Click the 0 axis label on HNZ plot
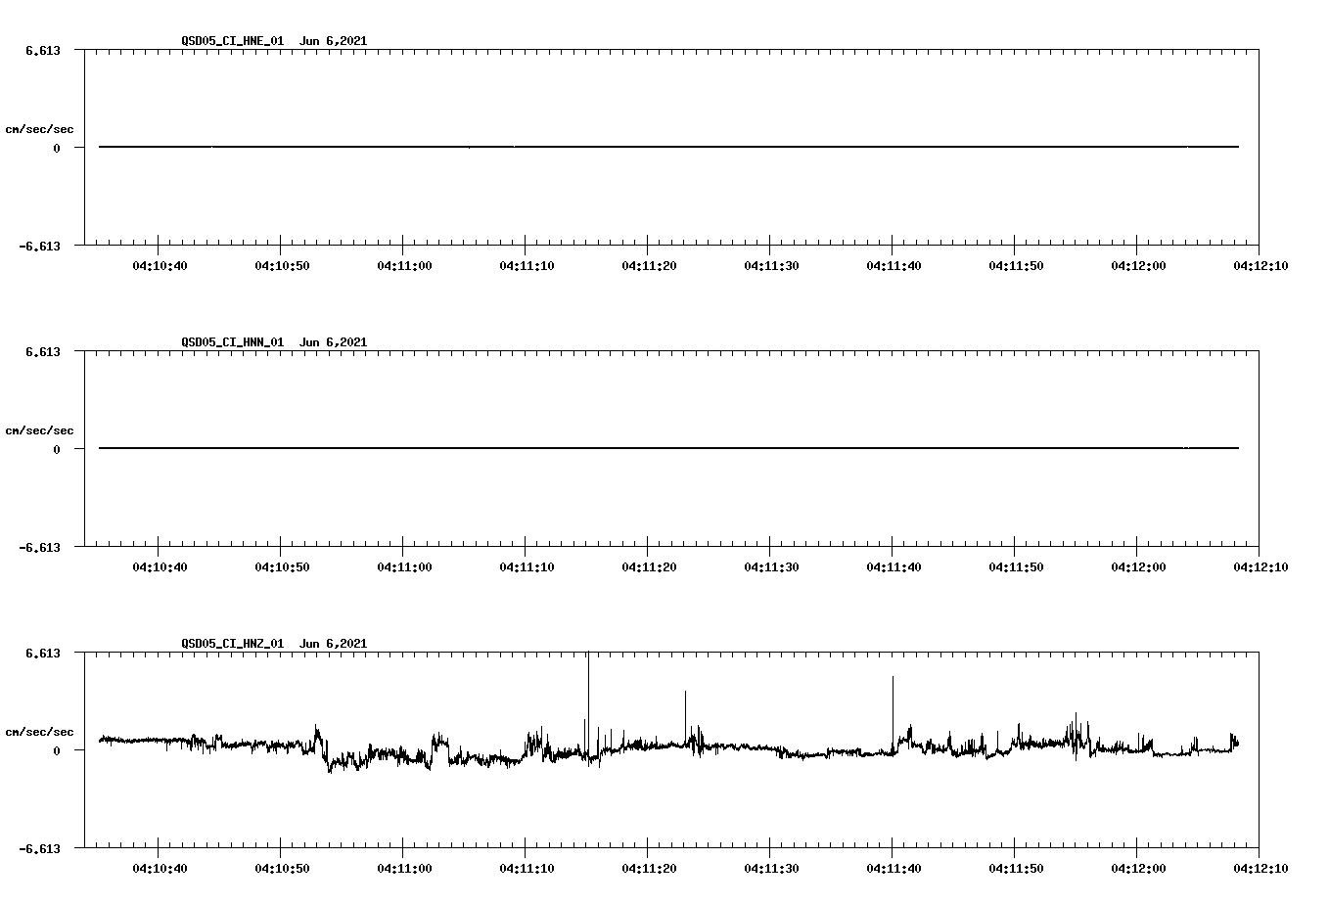 [x=57, y=750]
